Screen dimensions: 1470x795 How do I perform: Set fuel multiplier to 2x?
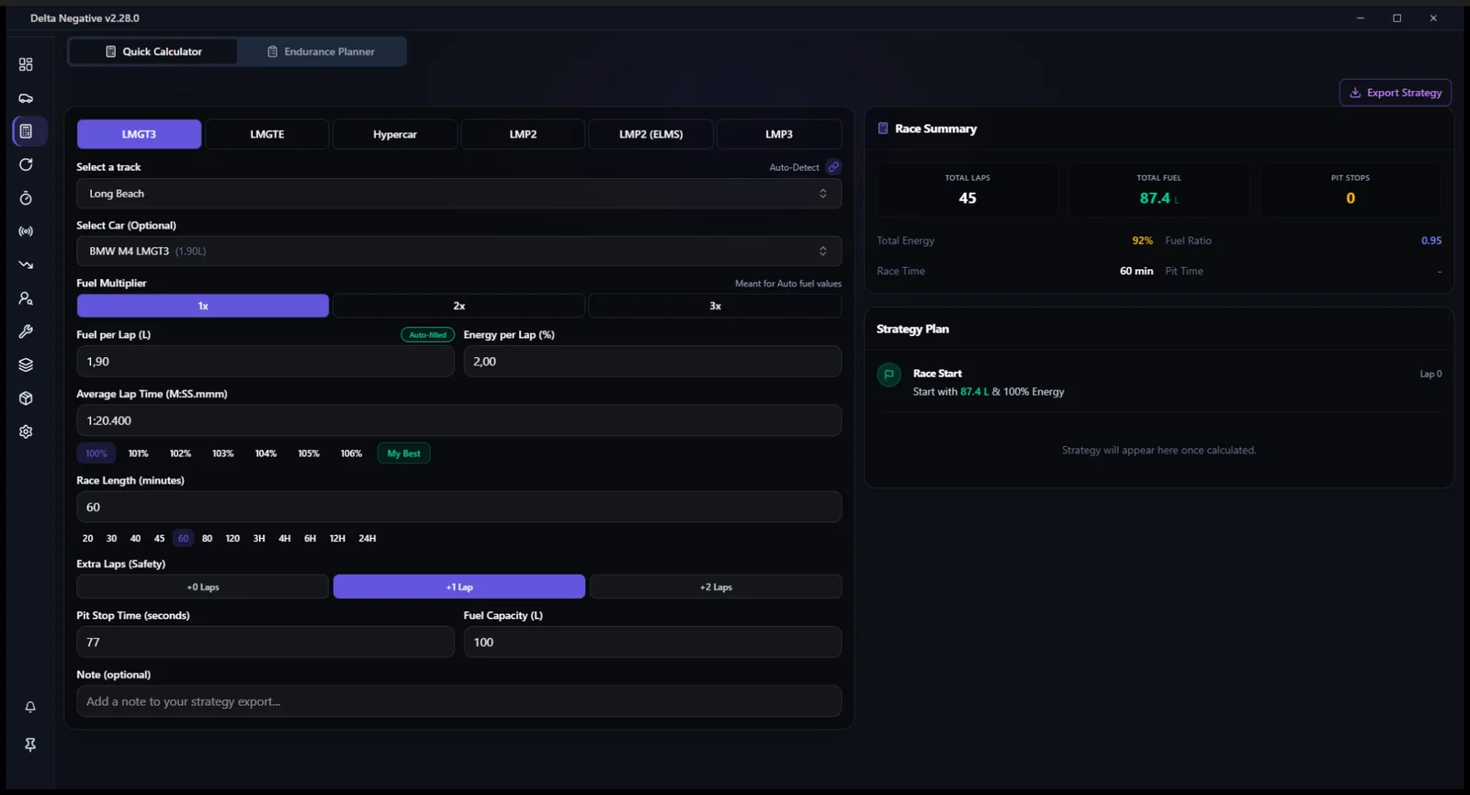coord(458,306)
